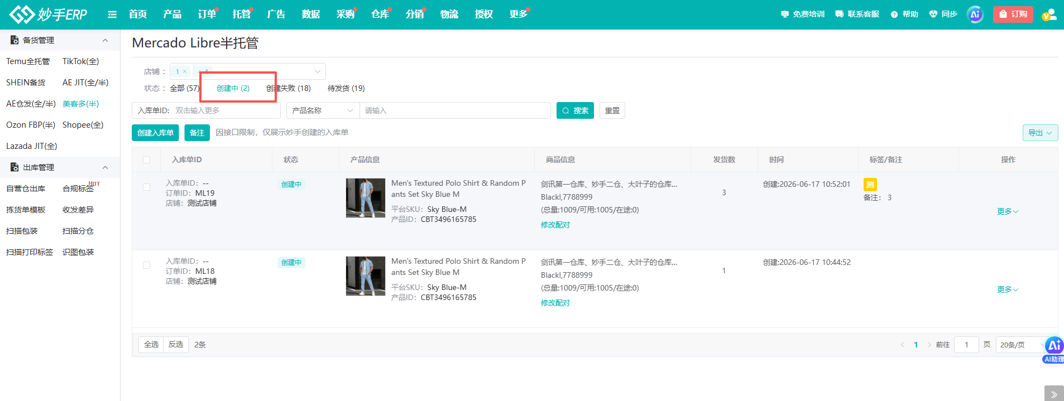Click the 帮助 help icon
Image resolution: width=1064 pixels, height=401 pixels.
pos(904,14)
